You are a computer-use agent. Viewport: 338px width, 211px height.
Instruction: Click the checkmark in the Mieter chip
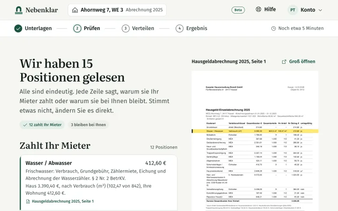coord(25,125)
